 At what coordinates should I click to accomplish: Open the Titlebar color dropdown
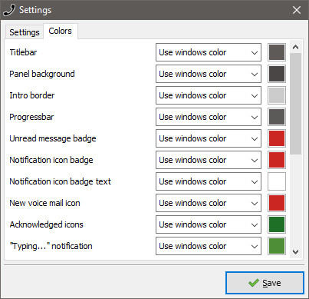[209, 52]
